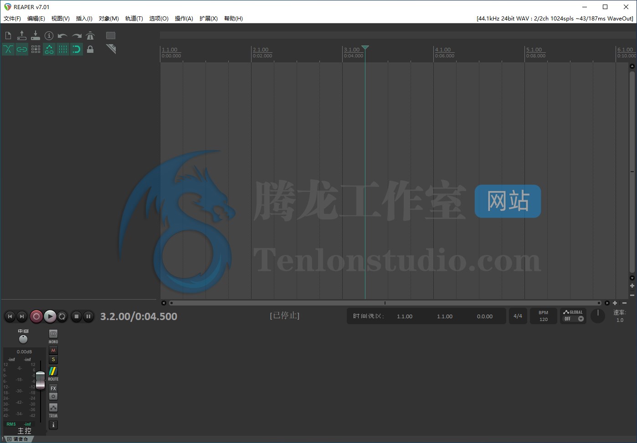Toggle auto-crossfade icon
Image resolution: width=637 pixels, height=443 pixels.
pos(8,49)
